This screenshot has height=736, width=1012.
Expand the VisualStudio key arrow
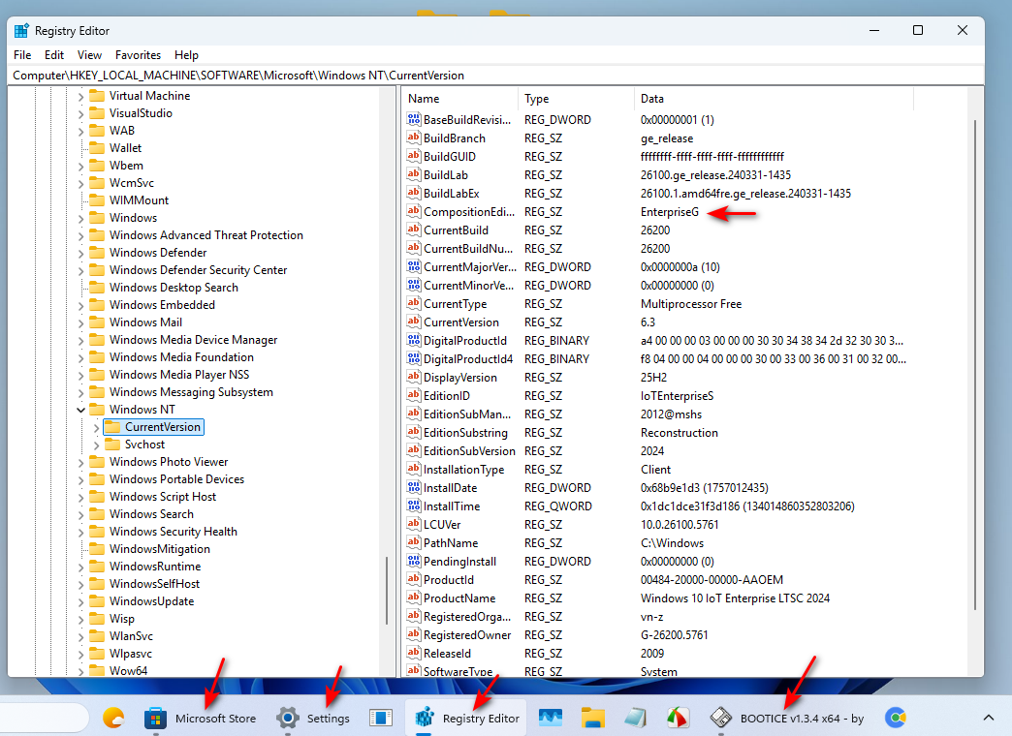point(80,113)
